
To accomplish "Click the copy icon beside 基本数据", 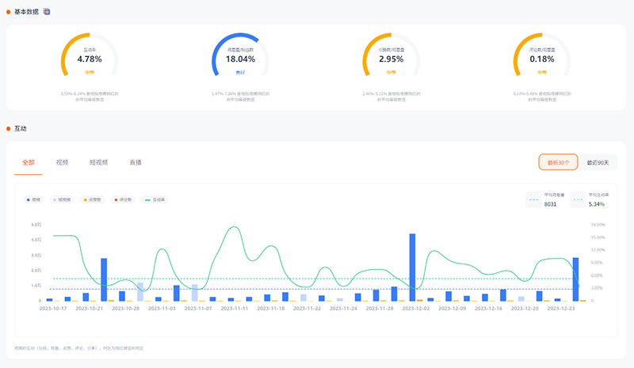I will point(46,12).
